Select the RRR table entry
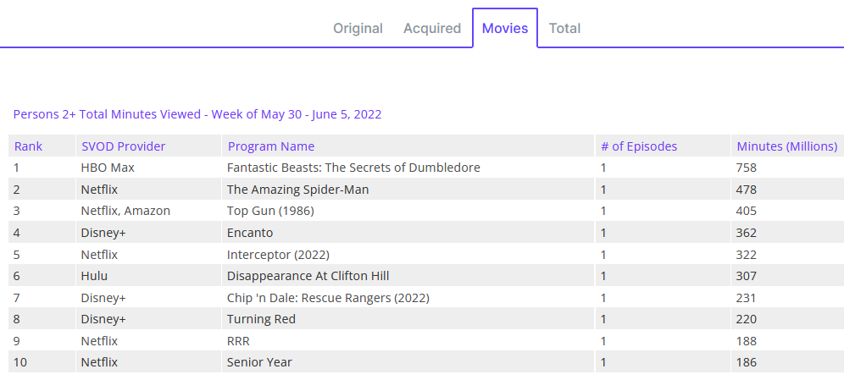 (x=238, y=341)
